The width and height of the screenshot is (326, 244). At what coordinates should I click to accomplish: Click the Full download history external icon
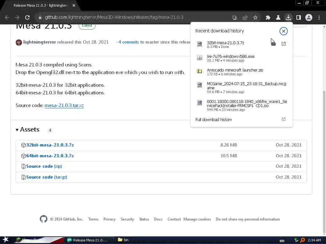(283, 119)
